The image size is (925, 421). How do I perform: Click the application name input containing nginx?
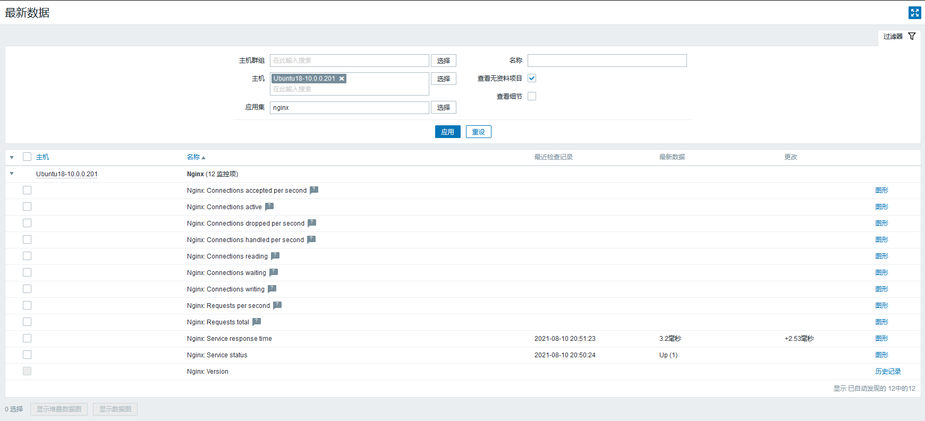350,107
